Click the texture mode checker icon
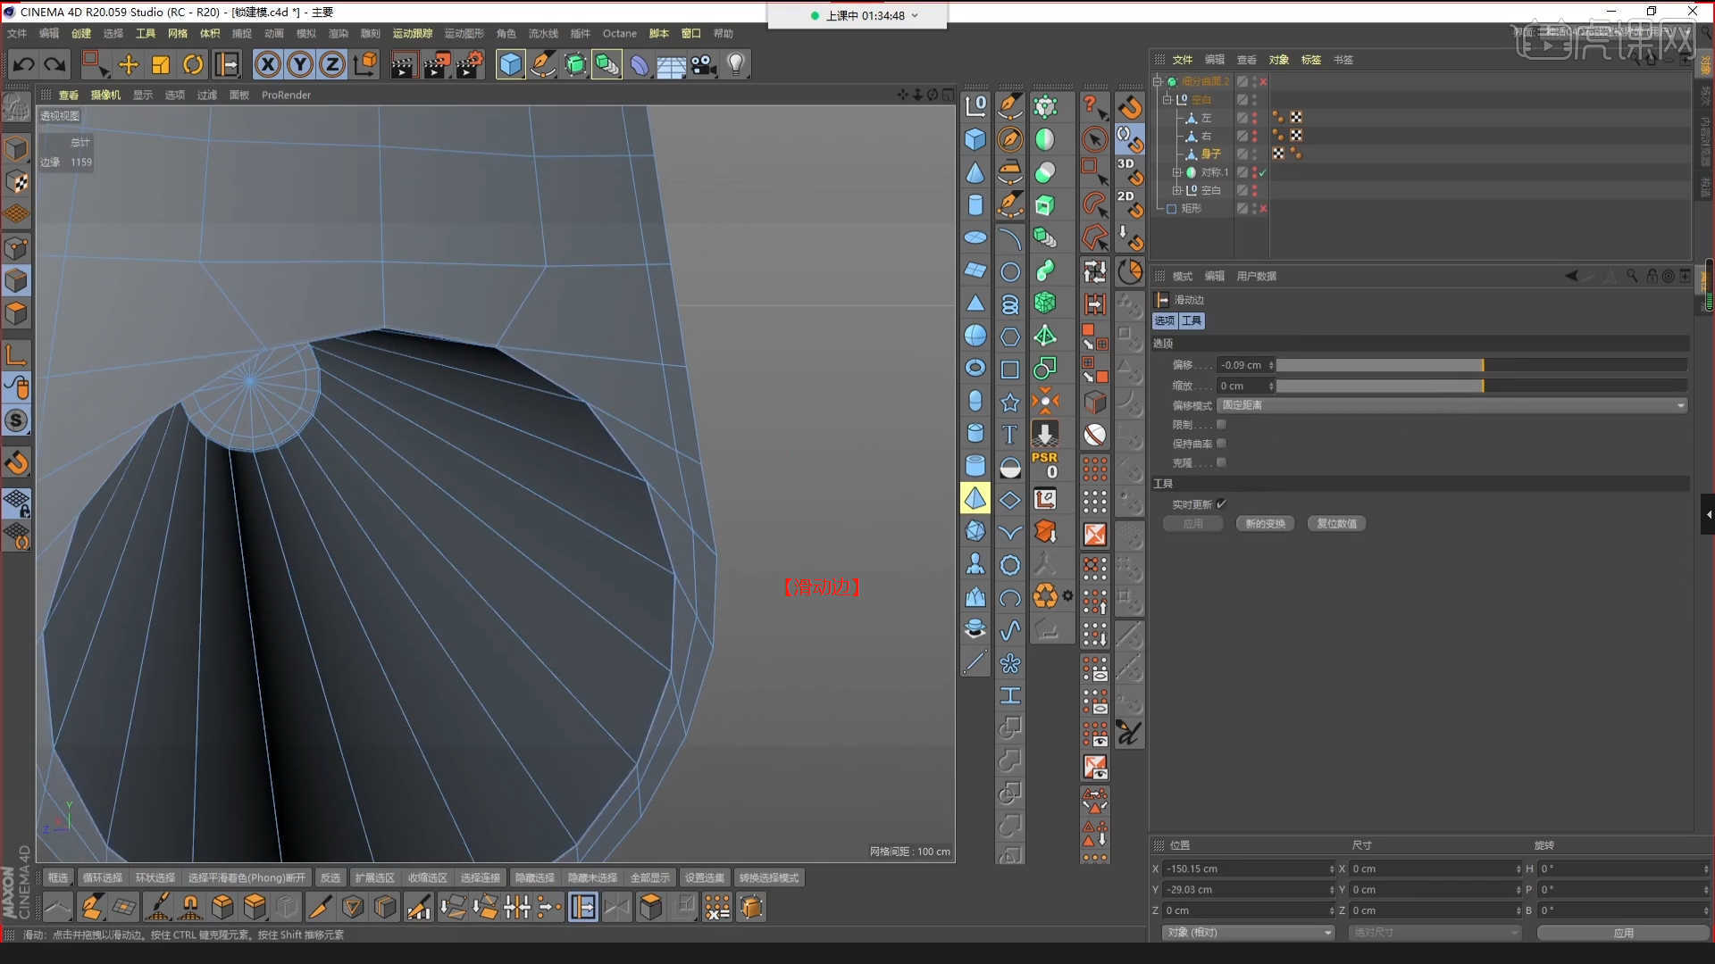The width and height of the screenshot is (1715, 964). coord(16,181)
